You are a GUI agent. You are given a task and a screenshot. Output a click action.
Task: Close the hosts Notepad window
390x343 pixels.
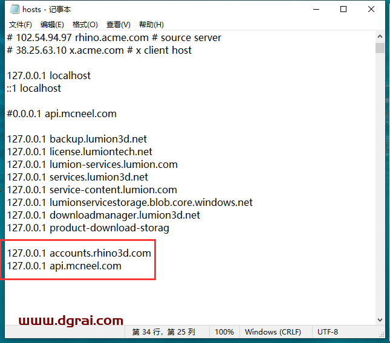(x=371, y=9)
